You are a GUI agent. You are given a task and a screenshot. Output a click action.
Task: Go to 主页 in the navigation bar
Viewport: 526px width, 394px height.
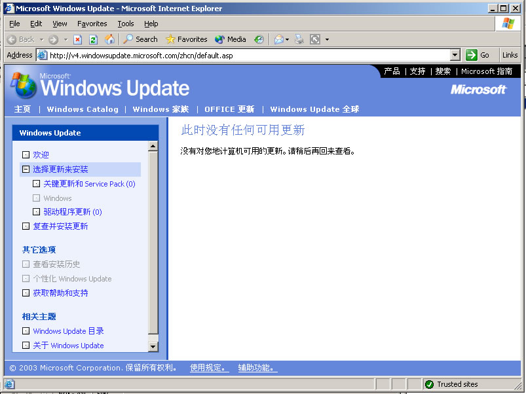(x=22, y=109)
